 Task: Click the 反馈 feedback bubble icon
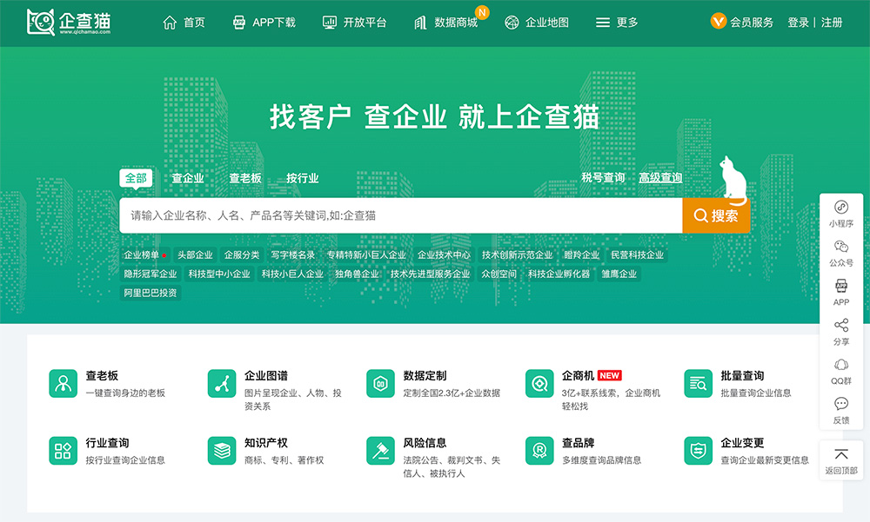(841, 403)
